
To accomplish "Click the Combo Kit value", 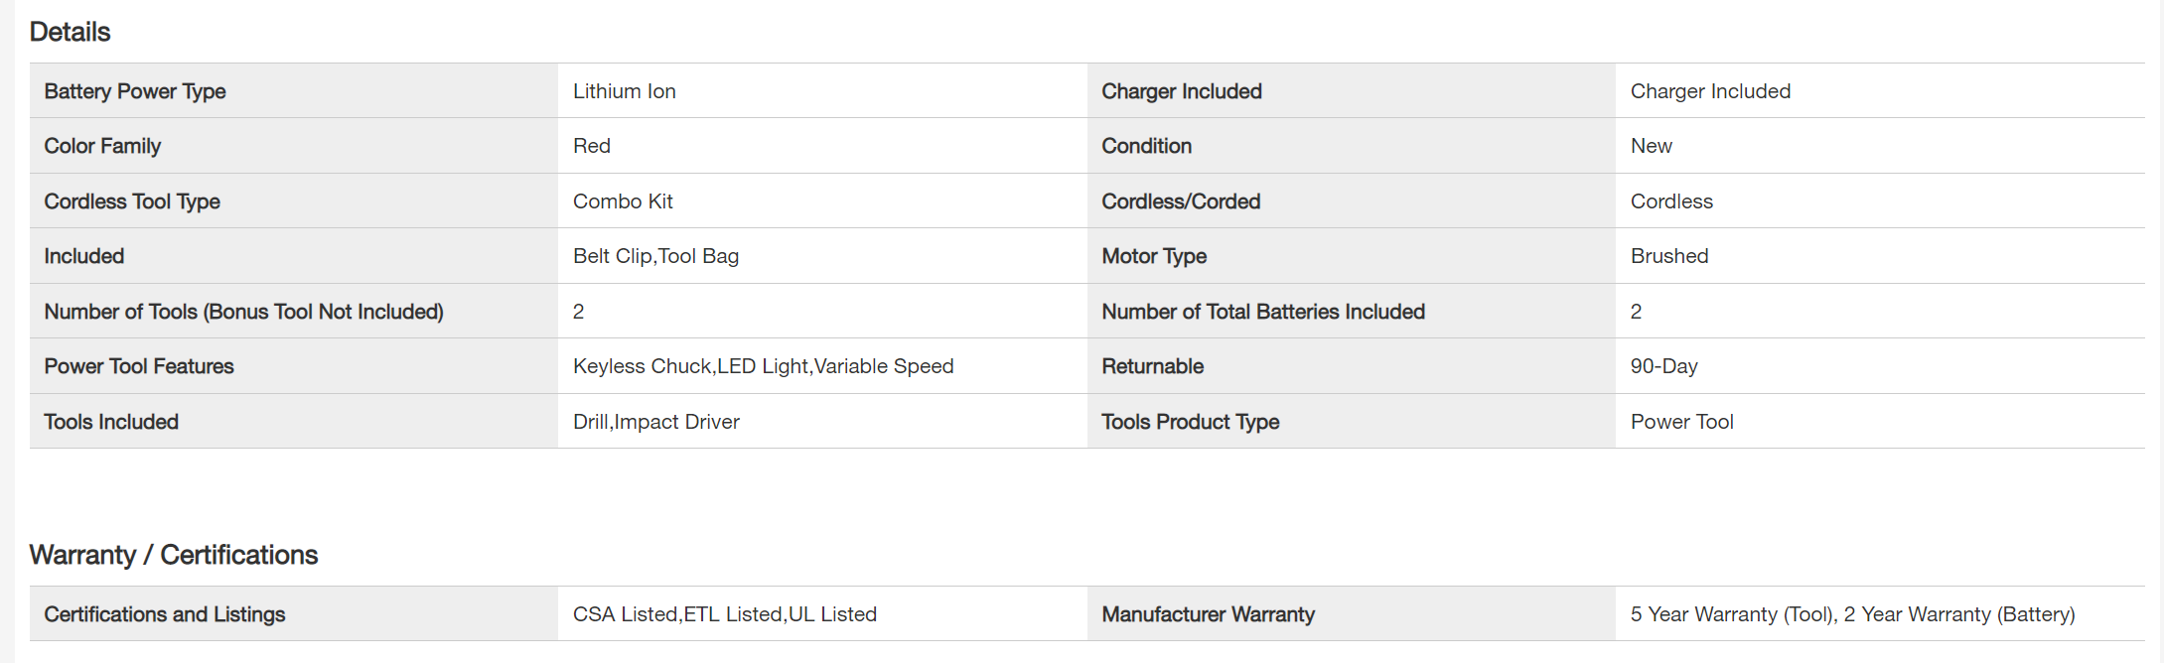I will pyautogui.click(x=623, y=201).
